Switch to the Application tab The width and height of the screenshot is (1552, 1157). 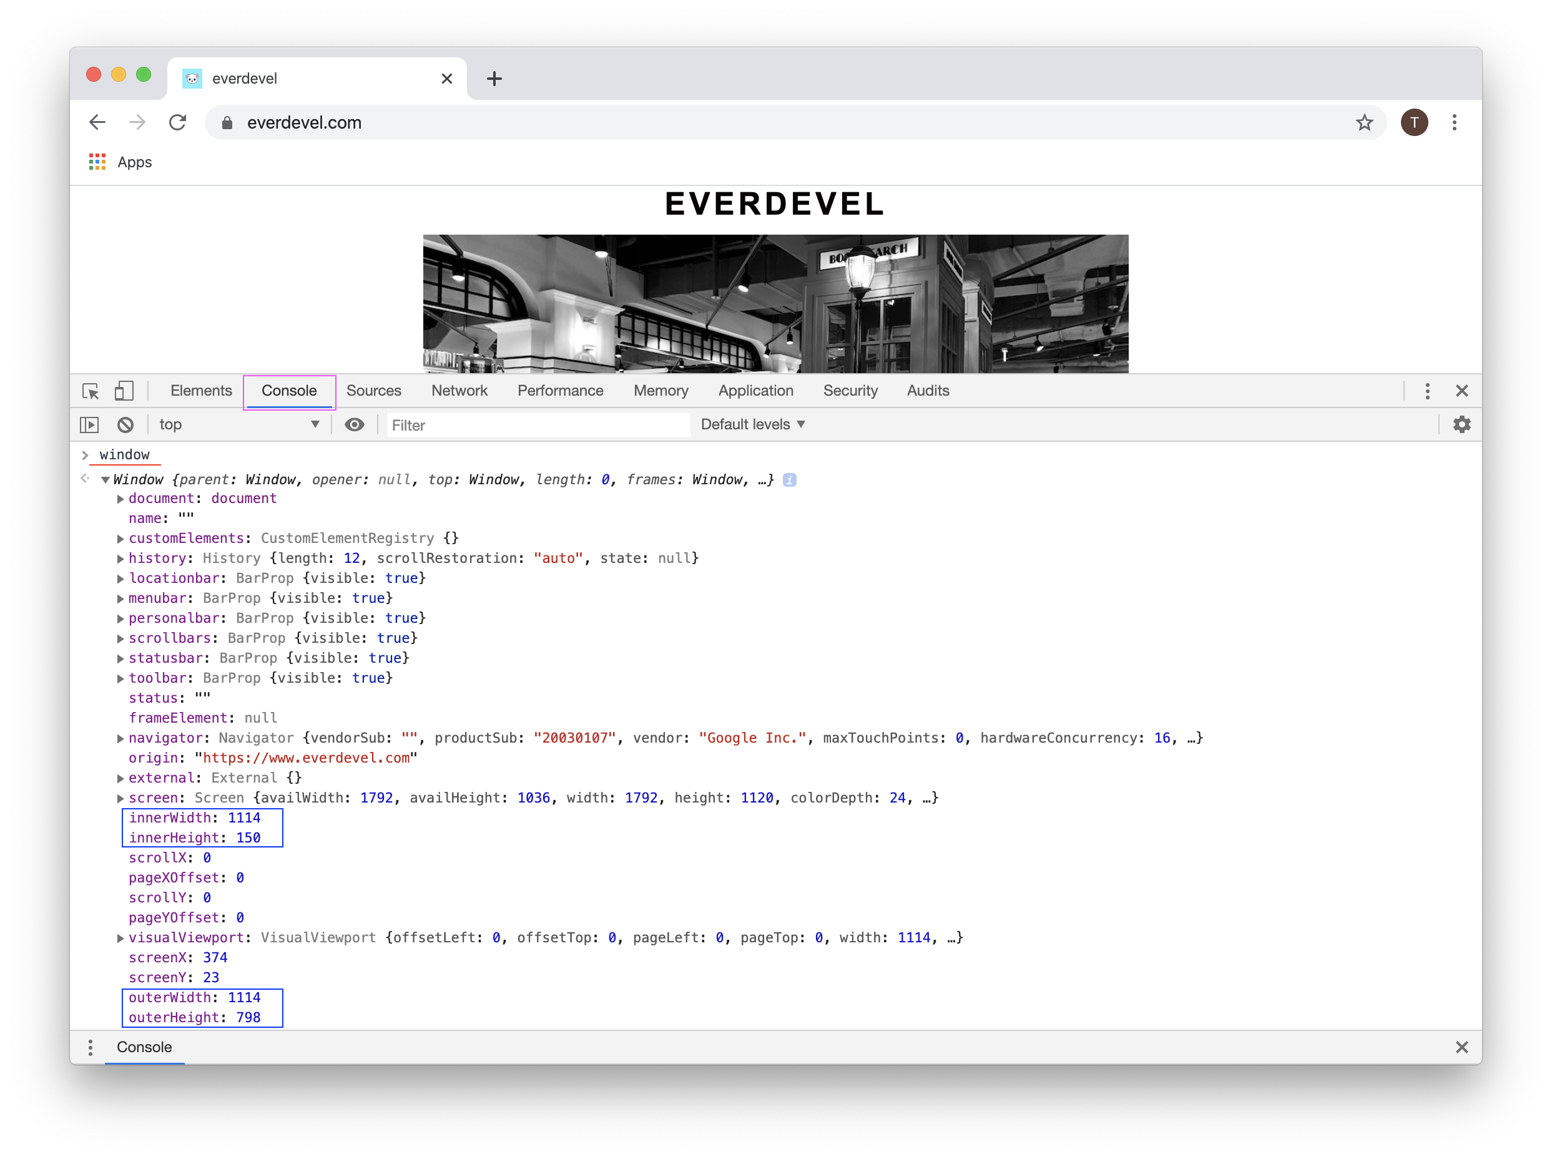755,391
